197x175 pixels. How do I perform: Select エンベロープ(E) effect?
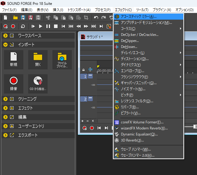(x=149, y=71)
